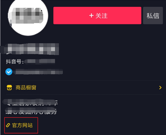This screenshot has height=135, width=166.
Task: Tap the circular profile avatar
Action: 28,16
